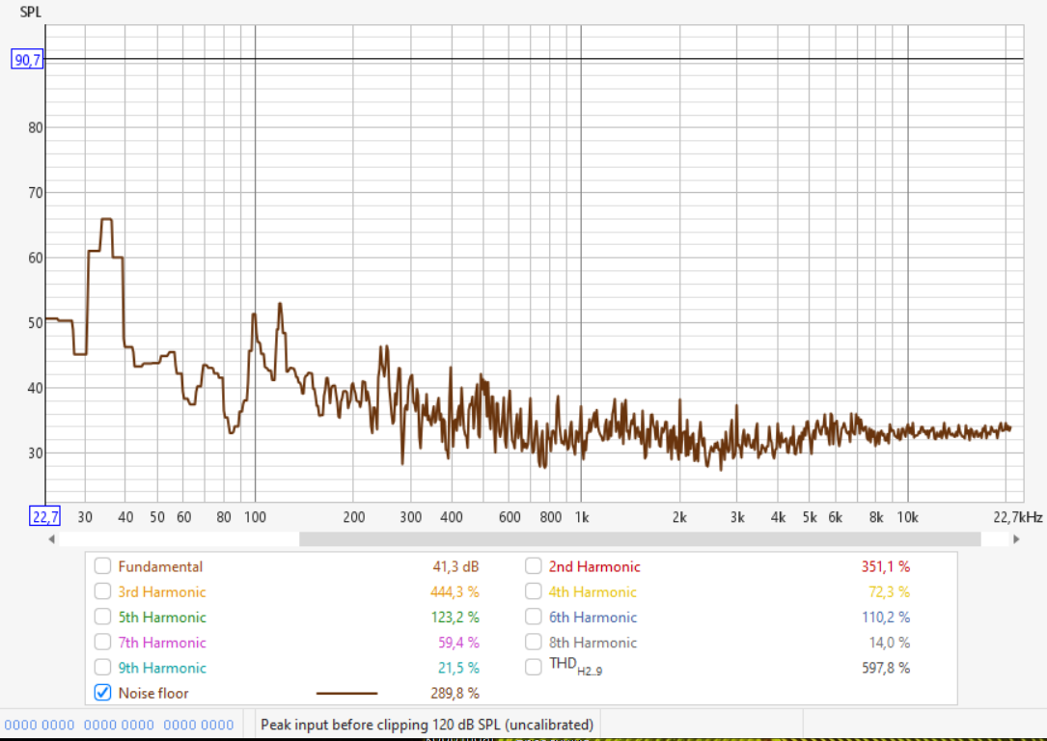Click the 90,7 upper SPL axis limit box
Viewport: 1047px width, 741px height.
point(27,60)
